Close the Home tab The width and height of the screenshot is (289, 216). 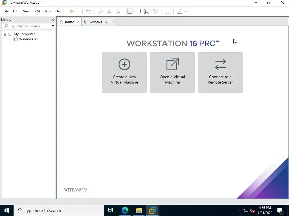click(78, 22)
